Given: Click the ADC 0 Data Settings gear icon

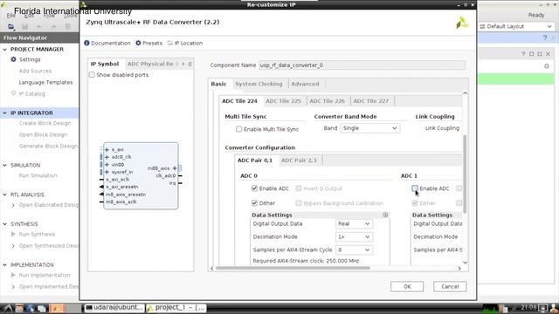Looking at the screenshot, I should click(385, 215).
